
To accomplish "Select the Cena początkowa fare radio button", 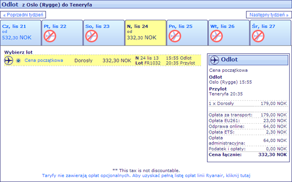I will pyautogui.click(x=18, y=61).
